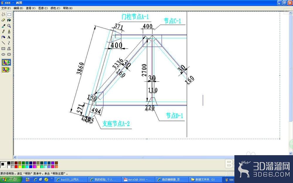Viewport: 293px width, 183px height.
Task: Pick the brown color swatch
Action: (56, 163)
